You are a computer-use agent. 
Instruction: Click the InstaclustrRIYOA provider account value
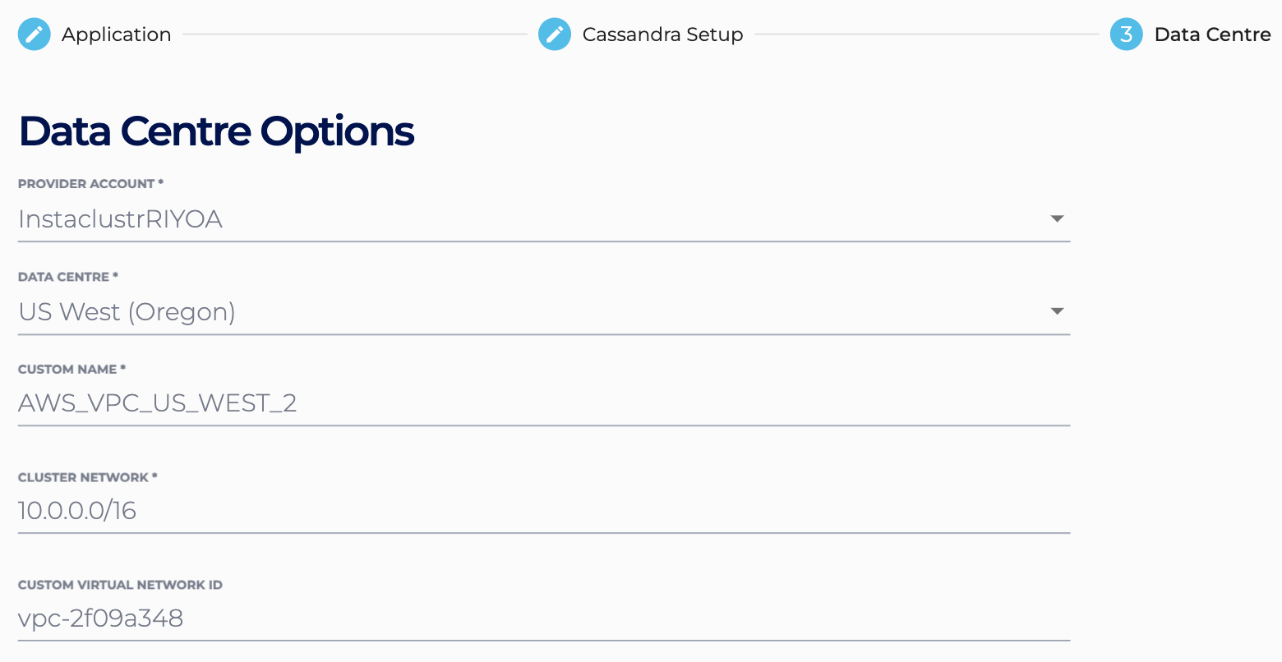[120, 219]
